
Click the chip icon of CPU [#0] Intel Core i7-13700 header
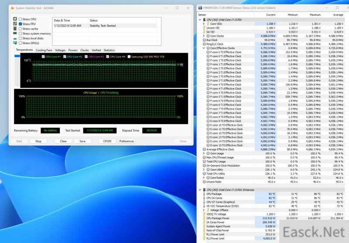click(204, 20)
